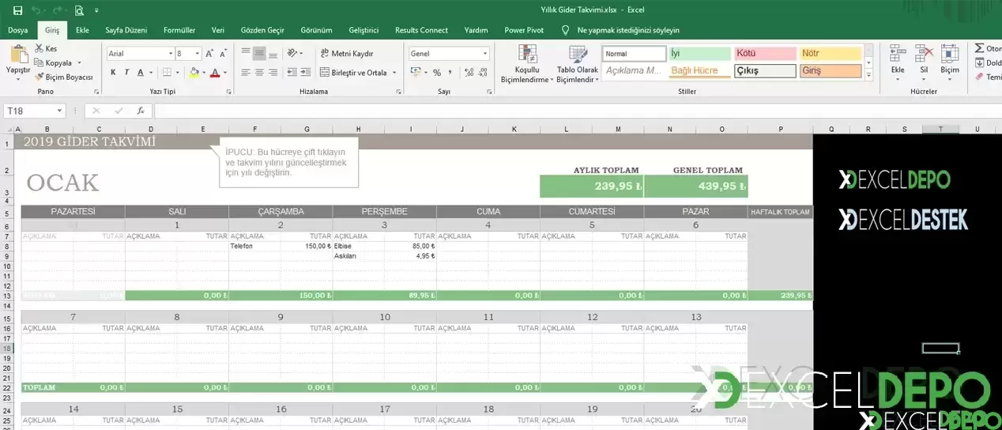Click the 'Ne yapmak istediğinizi söyleyin' search box
Viewport: 1002px width, 430px height.
click(628, 30)
